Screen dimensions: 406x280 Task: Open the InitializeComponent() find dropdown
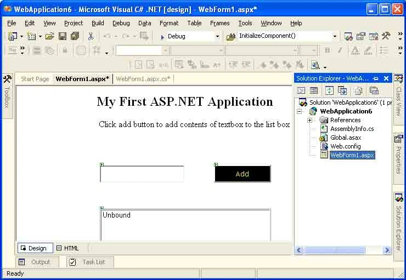(335, 37)
